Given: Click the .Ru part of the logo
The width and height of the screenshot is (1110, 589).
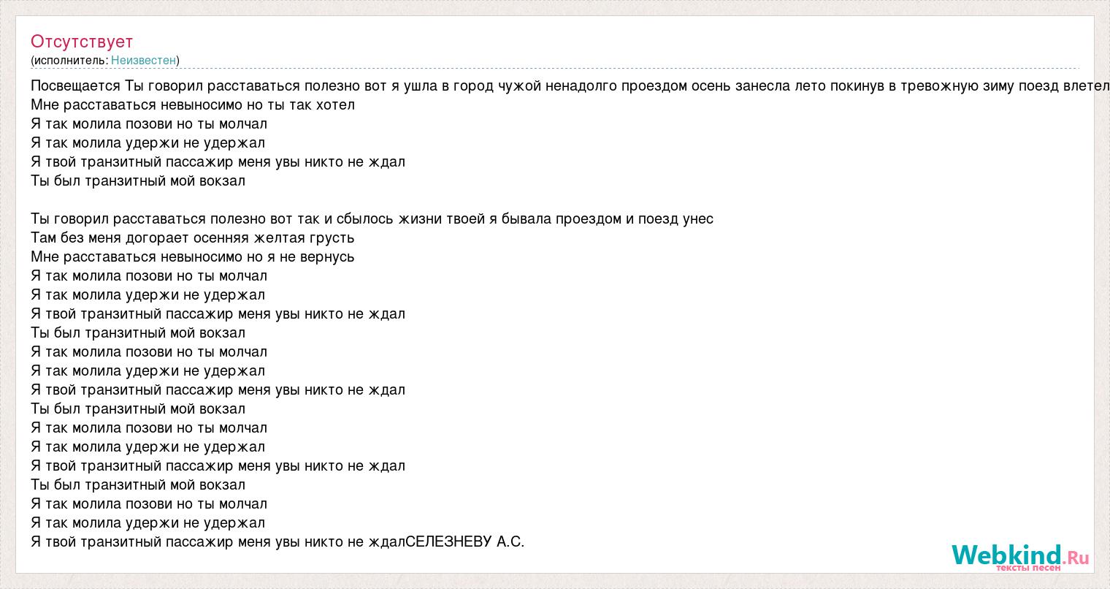Looking at the screenshot, I should click(x=1075, y=557).
